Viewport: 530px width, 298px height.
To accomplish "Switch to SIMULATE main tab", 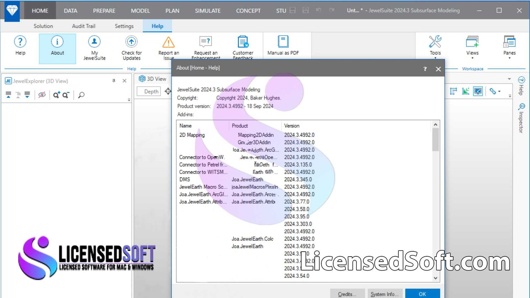I will click(x=208, y=11).
